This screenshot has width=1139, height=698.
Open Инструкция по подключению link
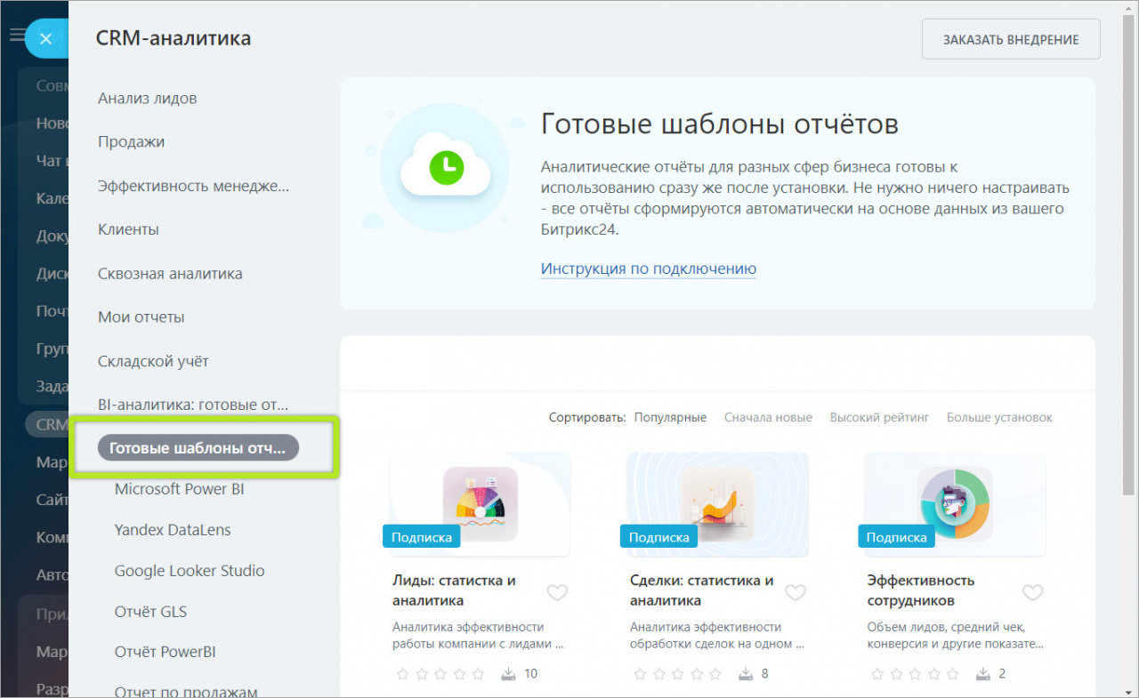649,269
